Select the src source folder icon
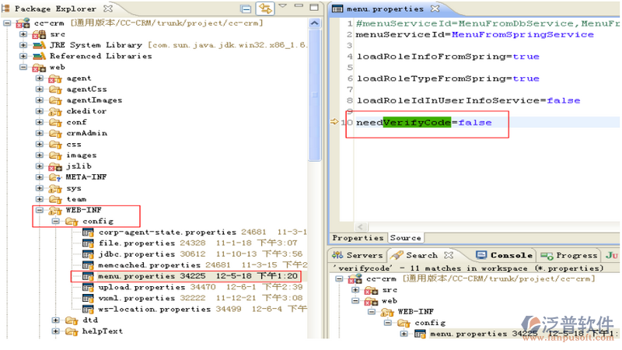 click(x=38, y=34)
